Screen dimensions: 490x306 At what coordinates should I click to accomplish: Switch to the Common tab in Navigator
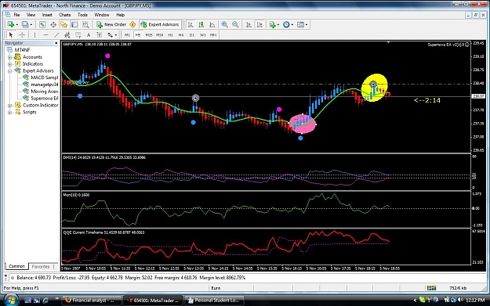16,266
